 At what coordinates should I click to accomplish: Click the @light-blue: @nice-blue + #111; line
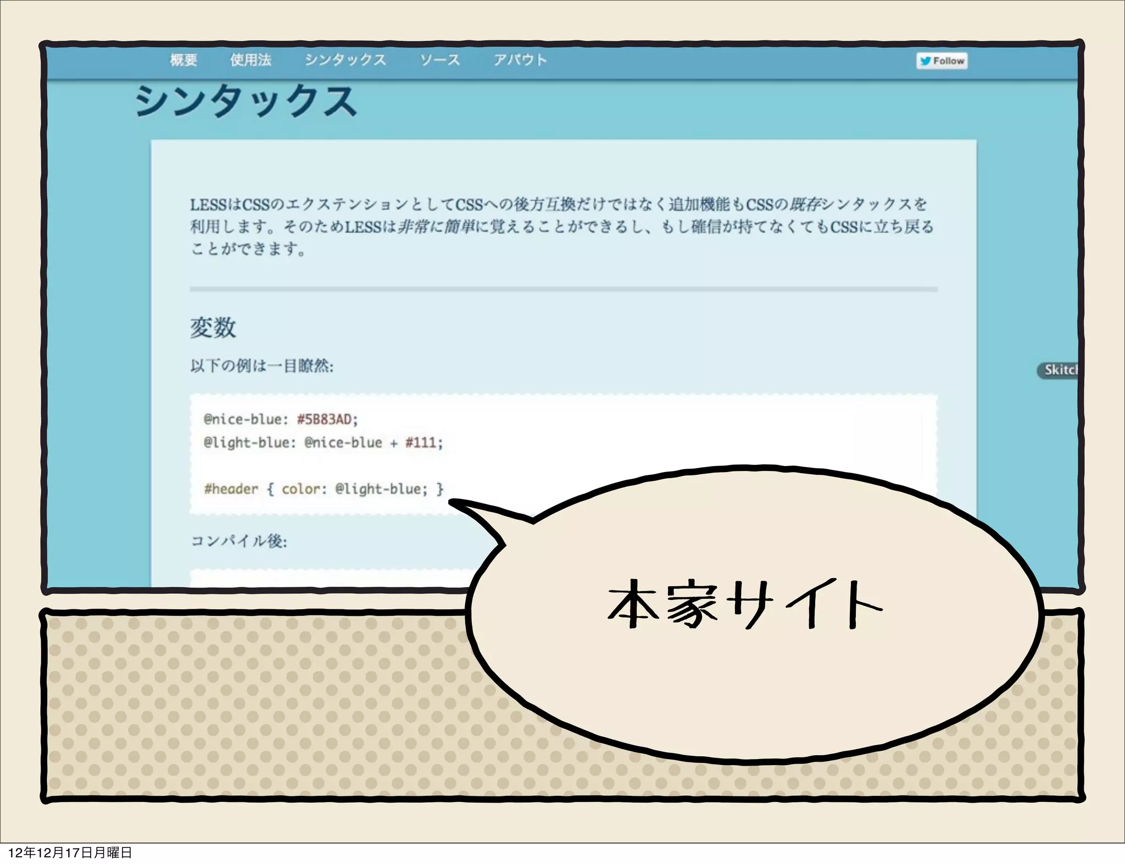324,442
